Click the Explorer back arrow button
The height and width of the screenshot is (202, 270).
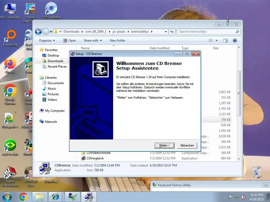coord(38,32)
